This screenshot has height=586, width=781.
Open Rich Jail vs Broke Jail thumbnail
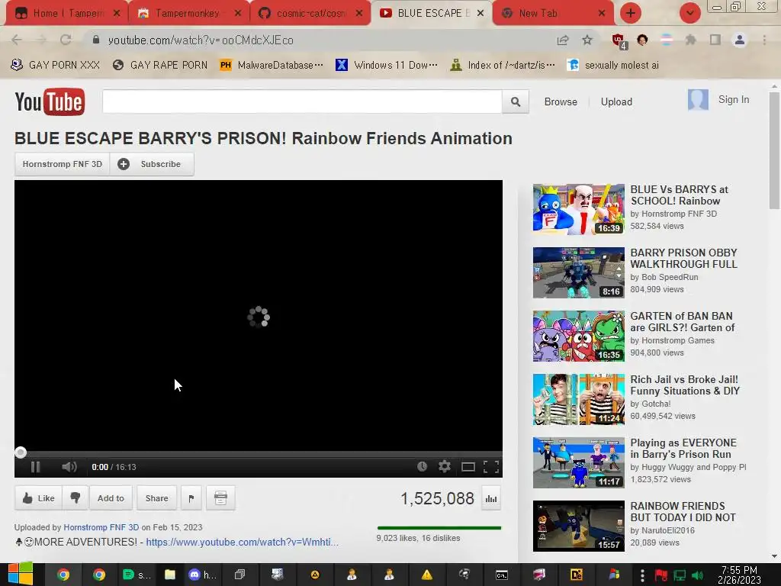point(578,399)
